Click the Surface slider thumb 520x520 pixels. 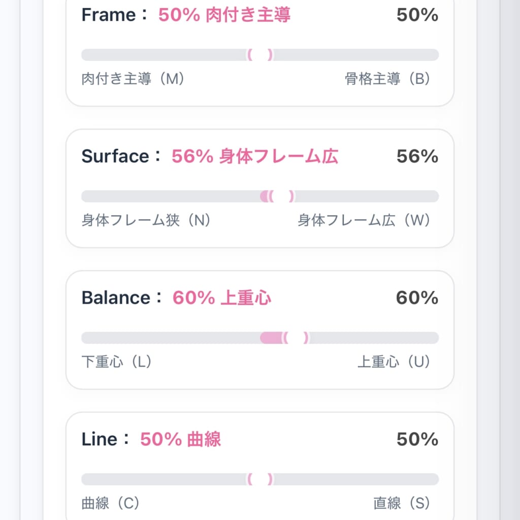click(x=281, y=197)
